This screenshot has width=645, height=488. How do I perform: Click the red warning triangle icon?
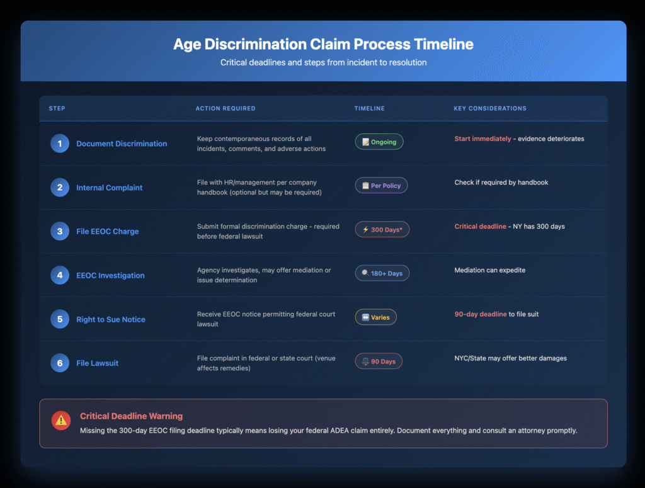[x=61, y=420]
